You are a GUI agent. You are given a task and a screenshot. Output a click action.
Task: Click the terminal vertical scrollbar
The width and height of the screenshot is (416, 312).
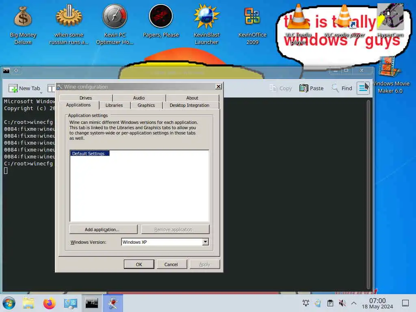(x=368, y=194)
